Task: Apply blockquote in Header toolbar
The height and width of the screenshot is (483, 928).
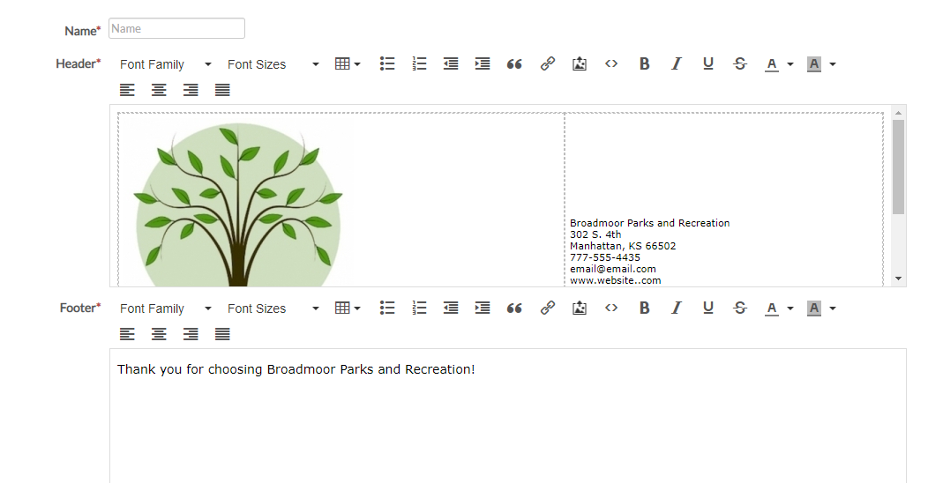Action: tap(514, 63)
